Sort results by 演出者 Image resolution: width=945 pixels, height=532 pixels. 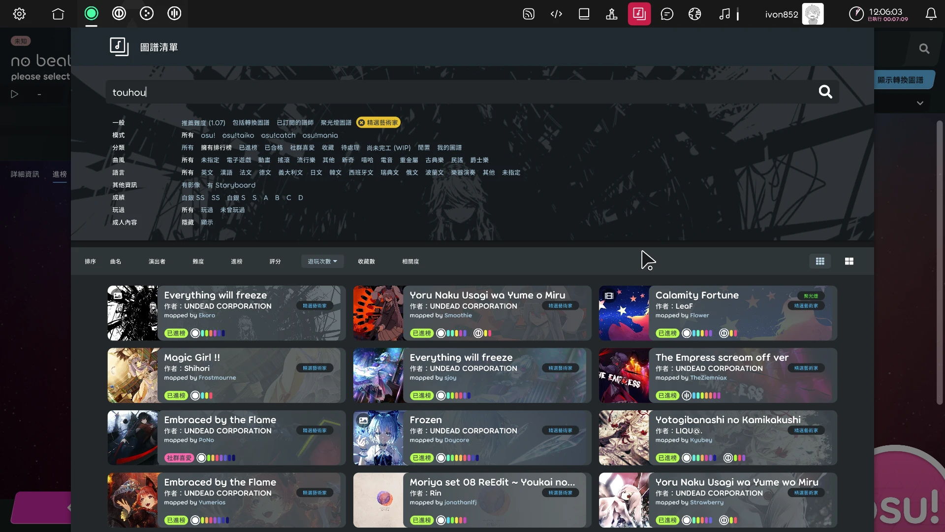click(157, 262)
